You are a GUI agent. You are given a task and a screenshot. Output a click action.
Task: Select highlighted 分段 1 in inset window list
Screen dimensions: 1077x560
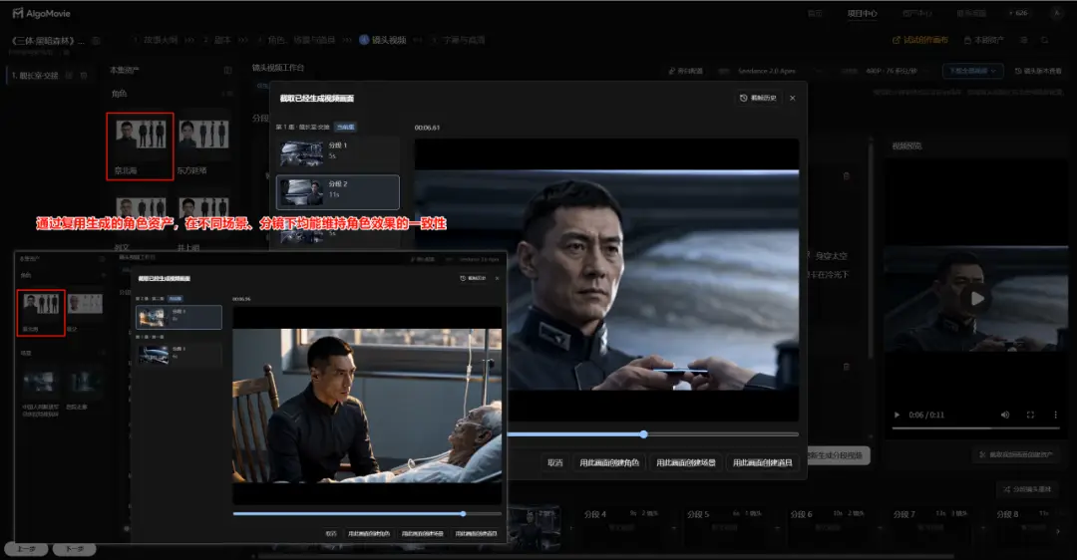click(179, 317)
